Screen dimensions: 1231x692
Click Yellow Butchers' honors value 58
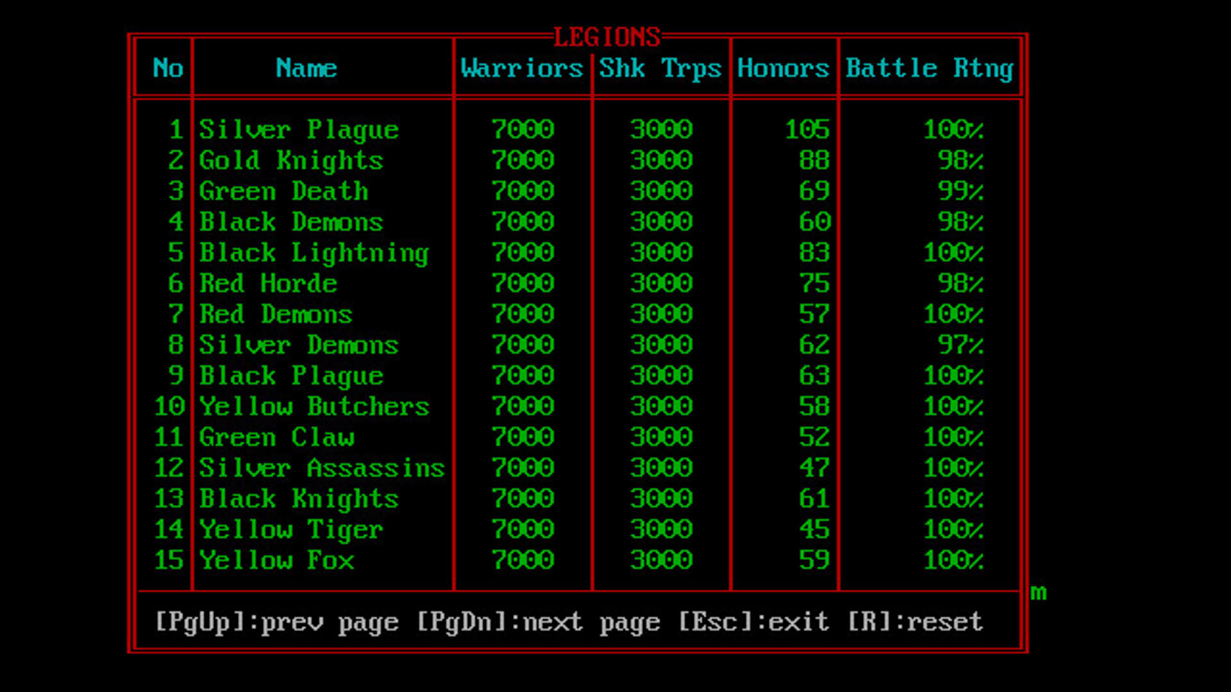pos(814,407)
